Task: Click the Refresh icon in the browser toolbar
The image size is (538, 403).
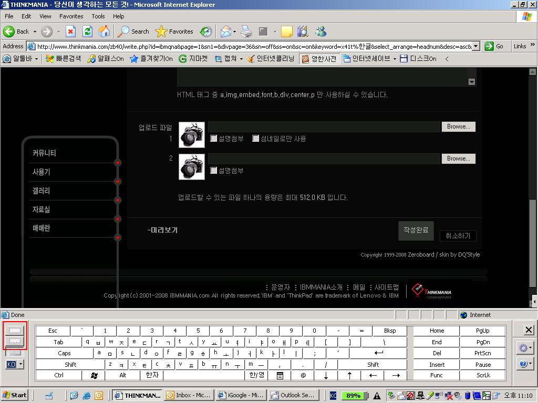Action: click(87, 31)
